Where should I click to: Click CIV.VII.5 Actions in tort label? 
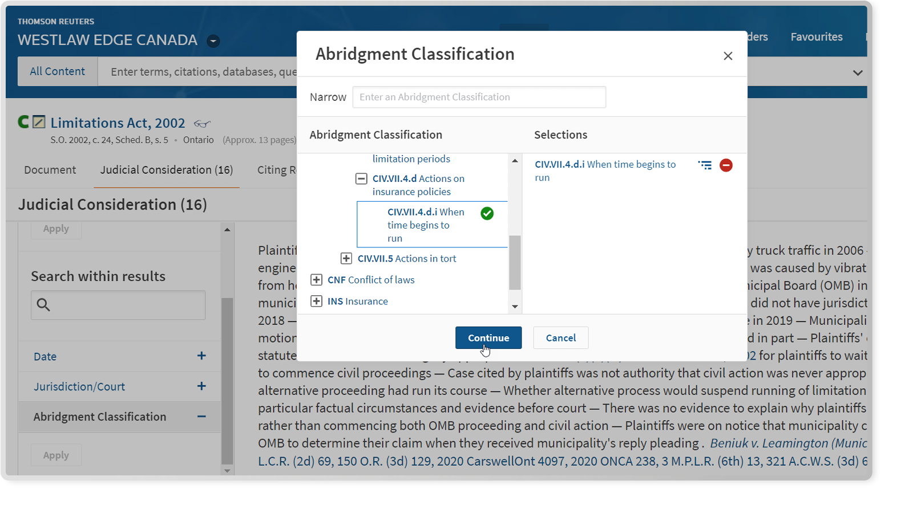407,258
